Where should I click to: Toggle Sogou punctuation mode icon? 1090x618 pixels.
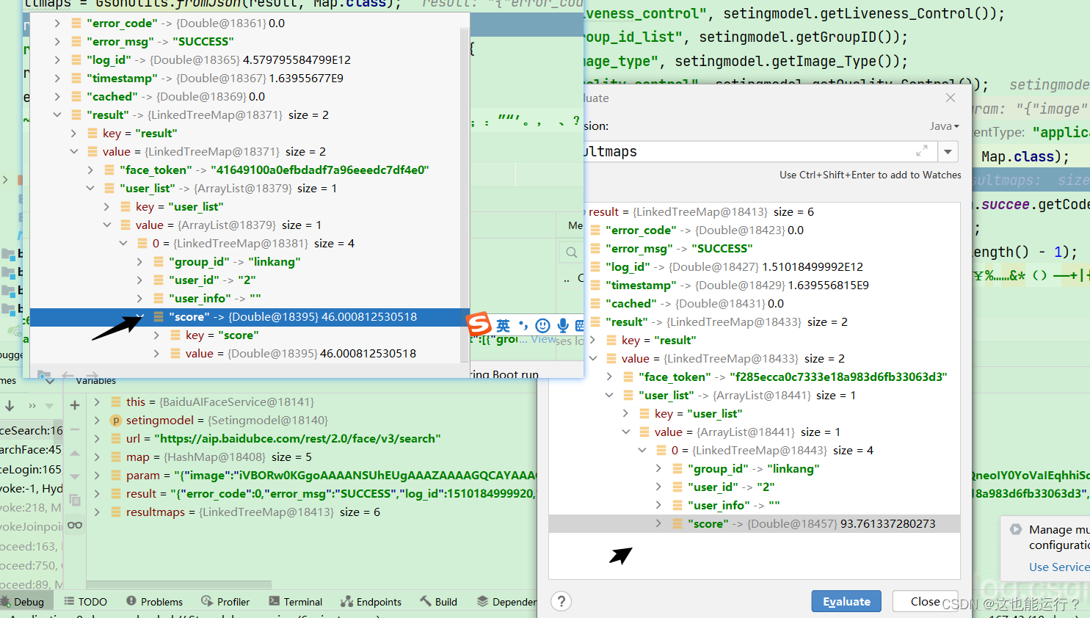click(x=523, y=325)
